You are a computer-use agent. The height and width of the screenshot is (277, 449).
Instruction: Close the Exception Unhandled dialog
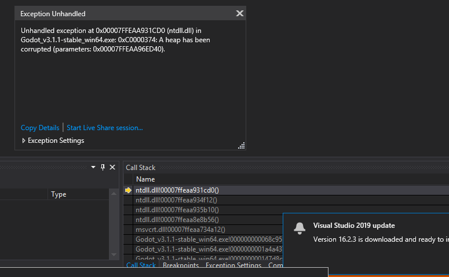(240, 13)
